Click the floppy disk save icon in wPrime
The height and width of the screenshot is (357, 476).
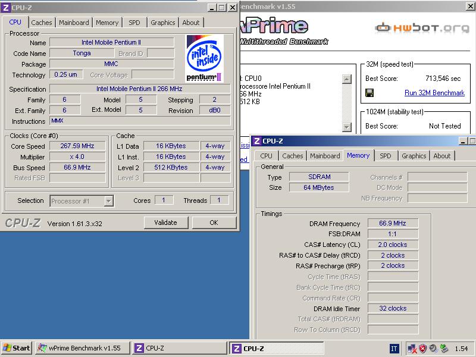[369, 93]
